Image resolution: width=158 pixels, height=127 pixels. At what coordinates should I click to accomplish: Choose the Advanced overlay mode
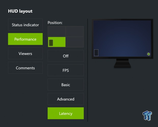[x=66, y=99]
